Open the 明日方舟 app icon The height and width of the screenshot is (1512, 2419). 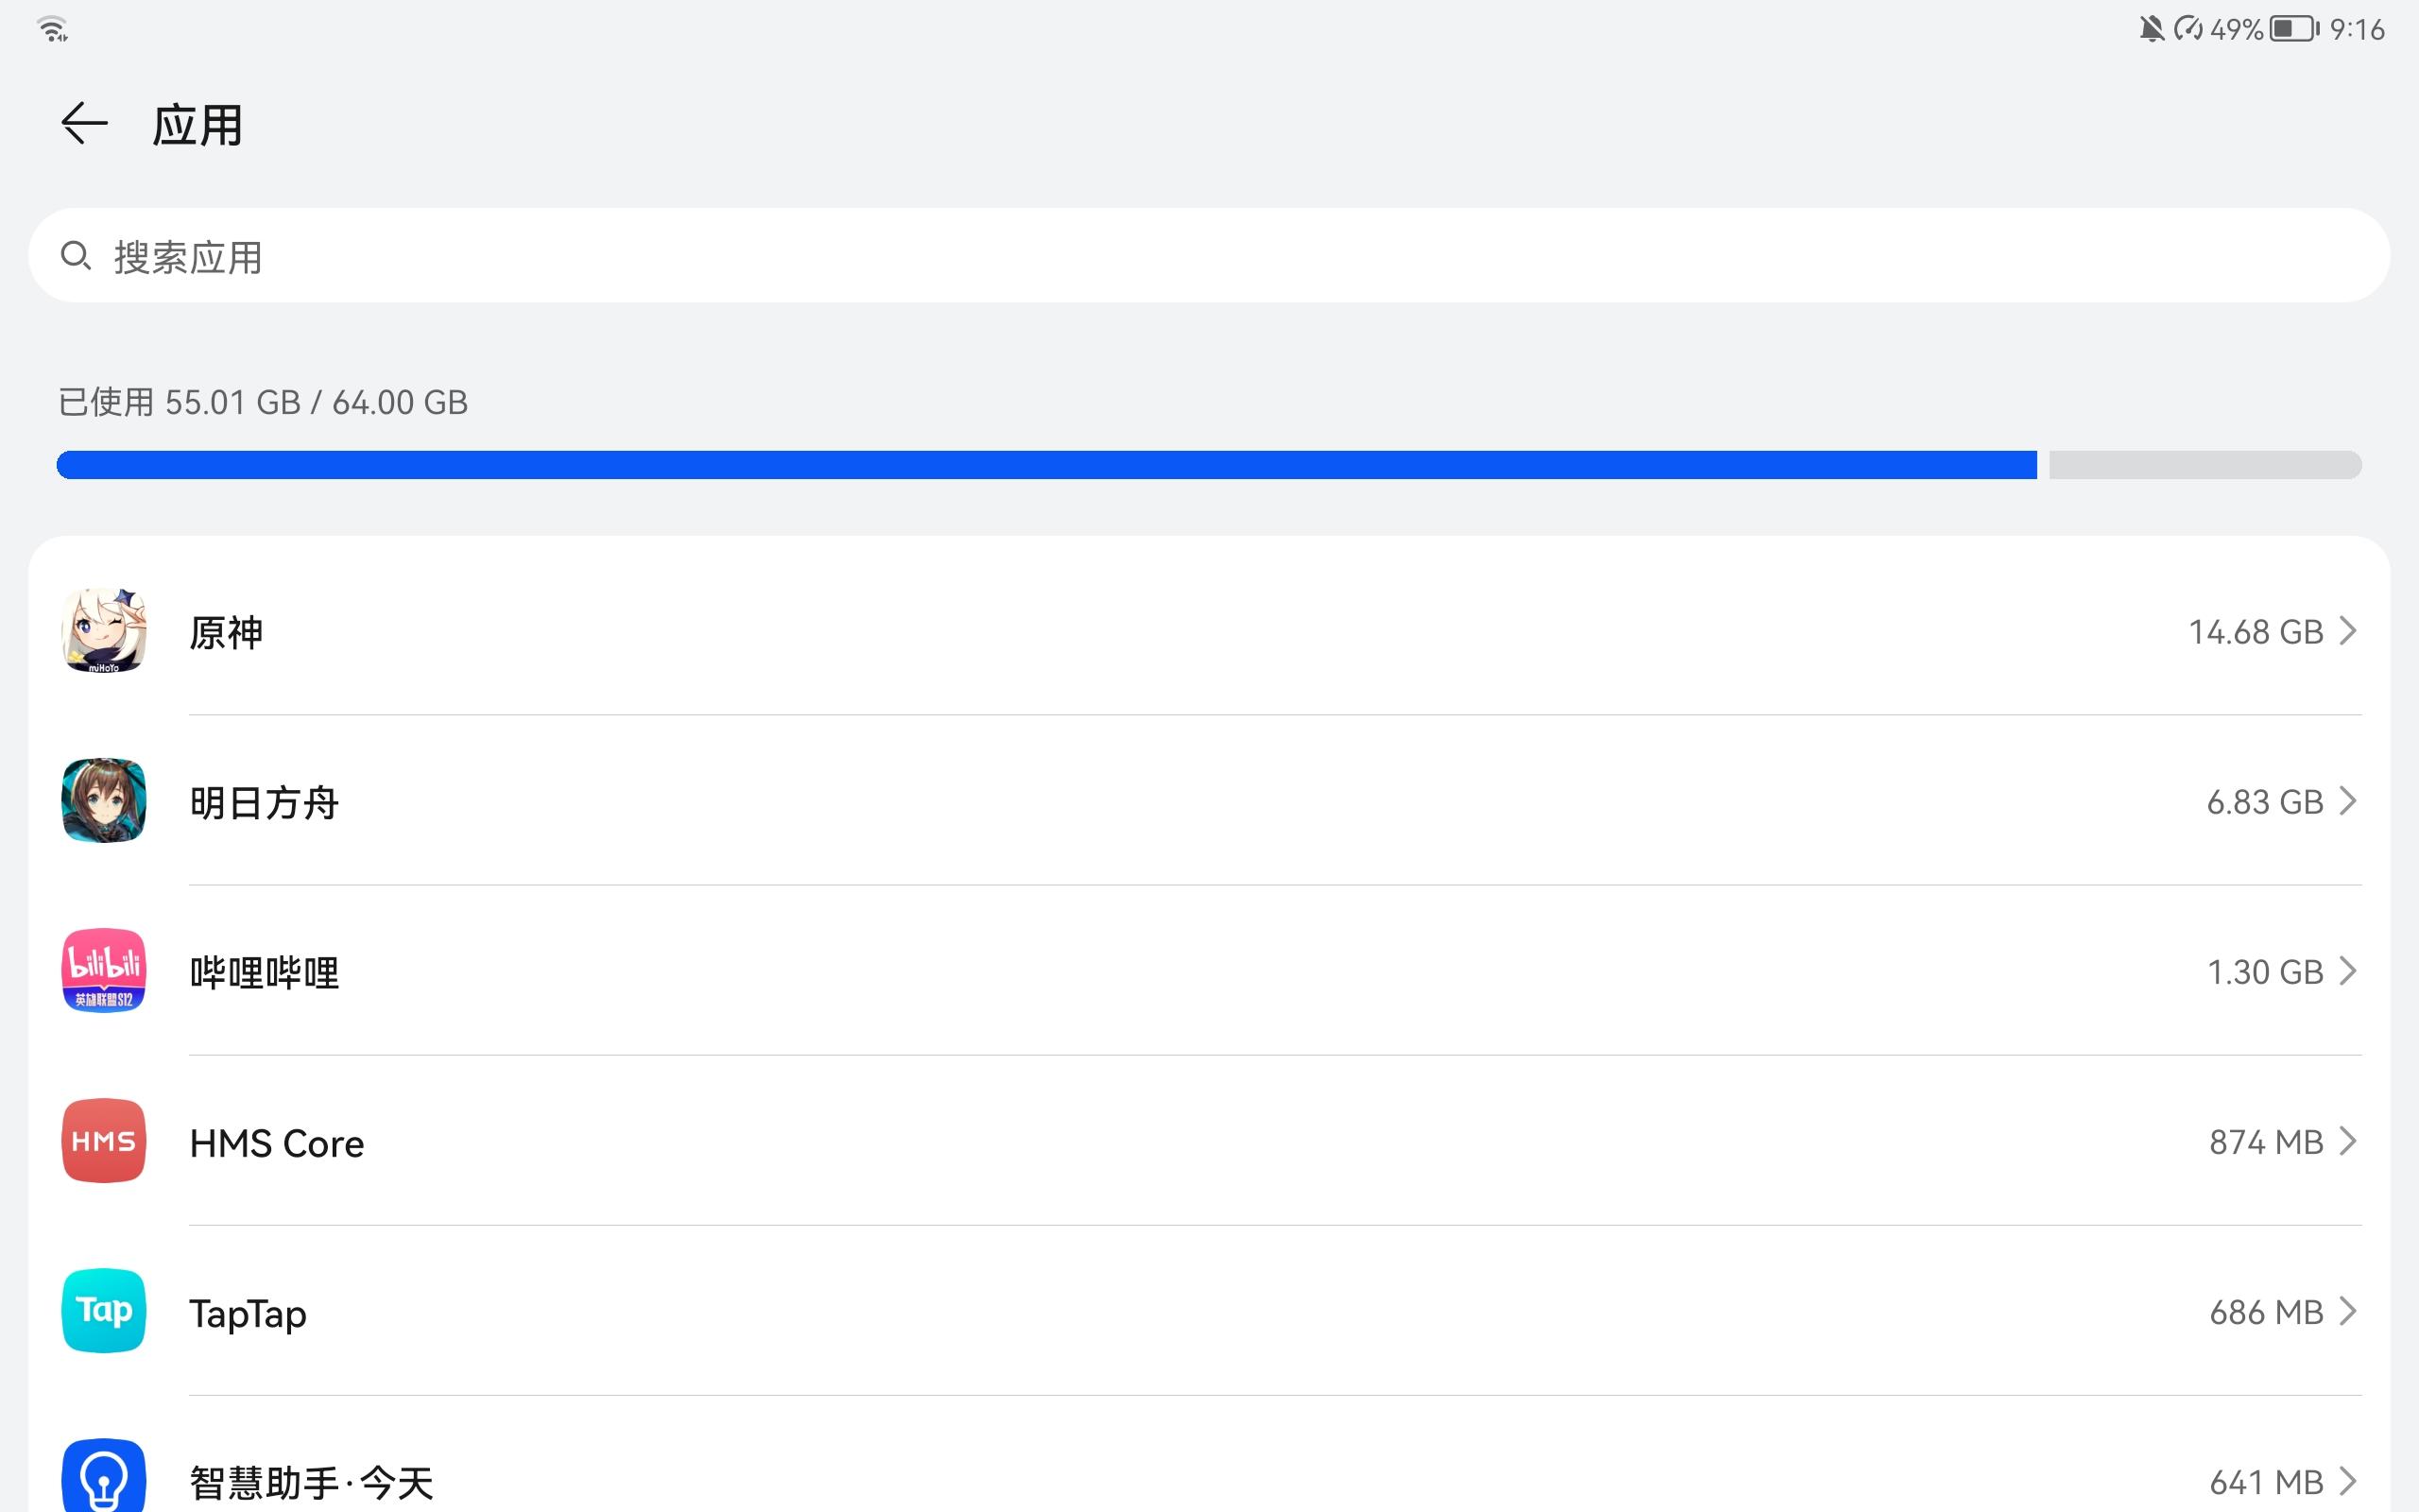point(104,801)
